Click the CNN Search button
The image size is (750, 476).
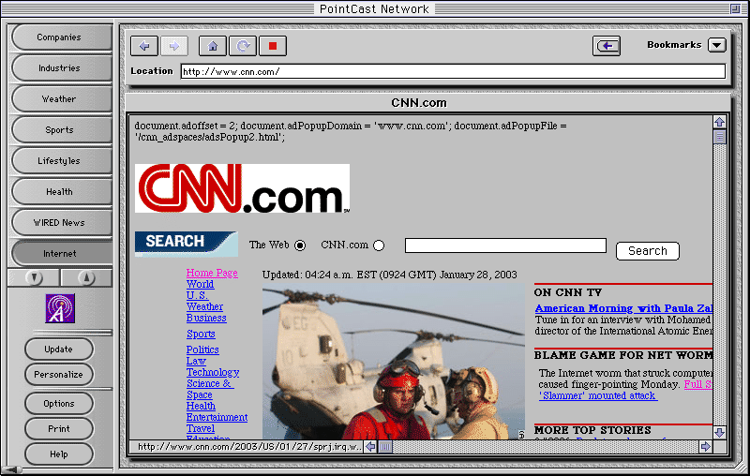click(x=648, y=251)
